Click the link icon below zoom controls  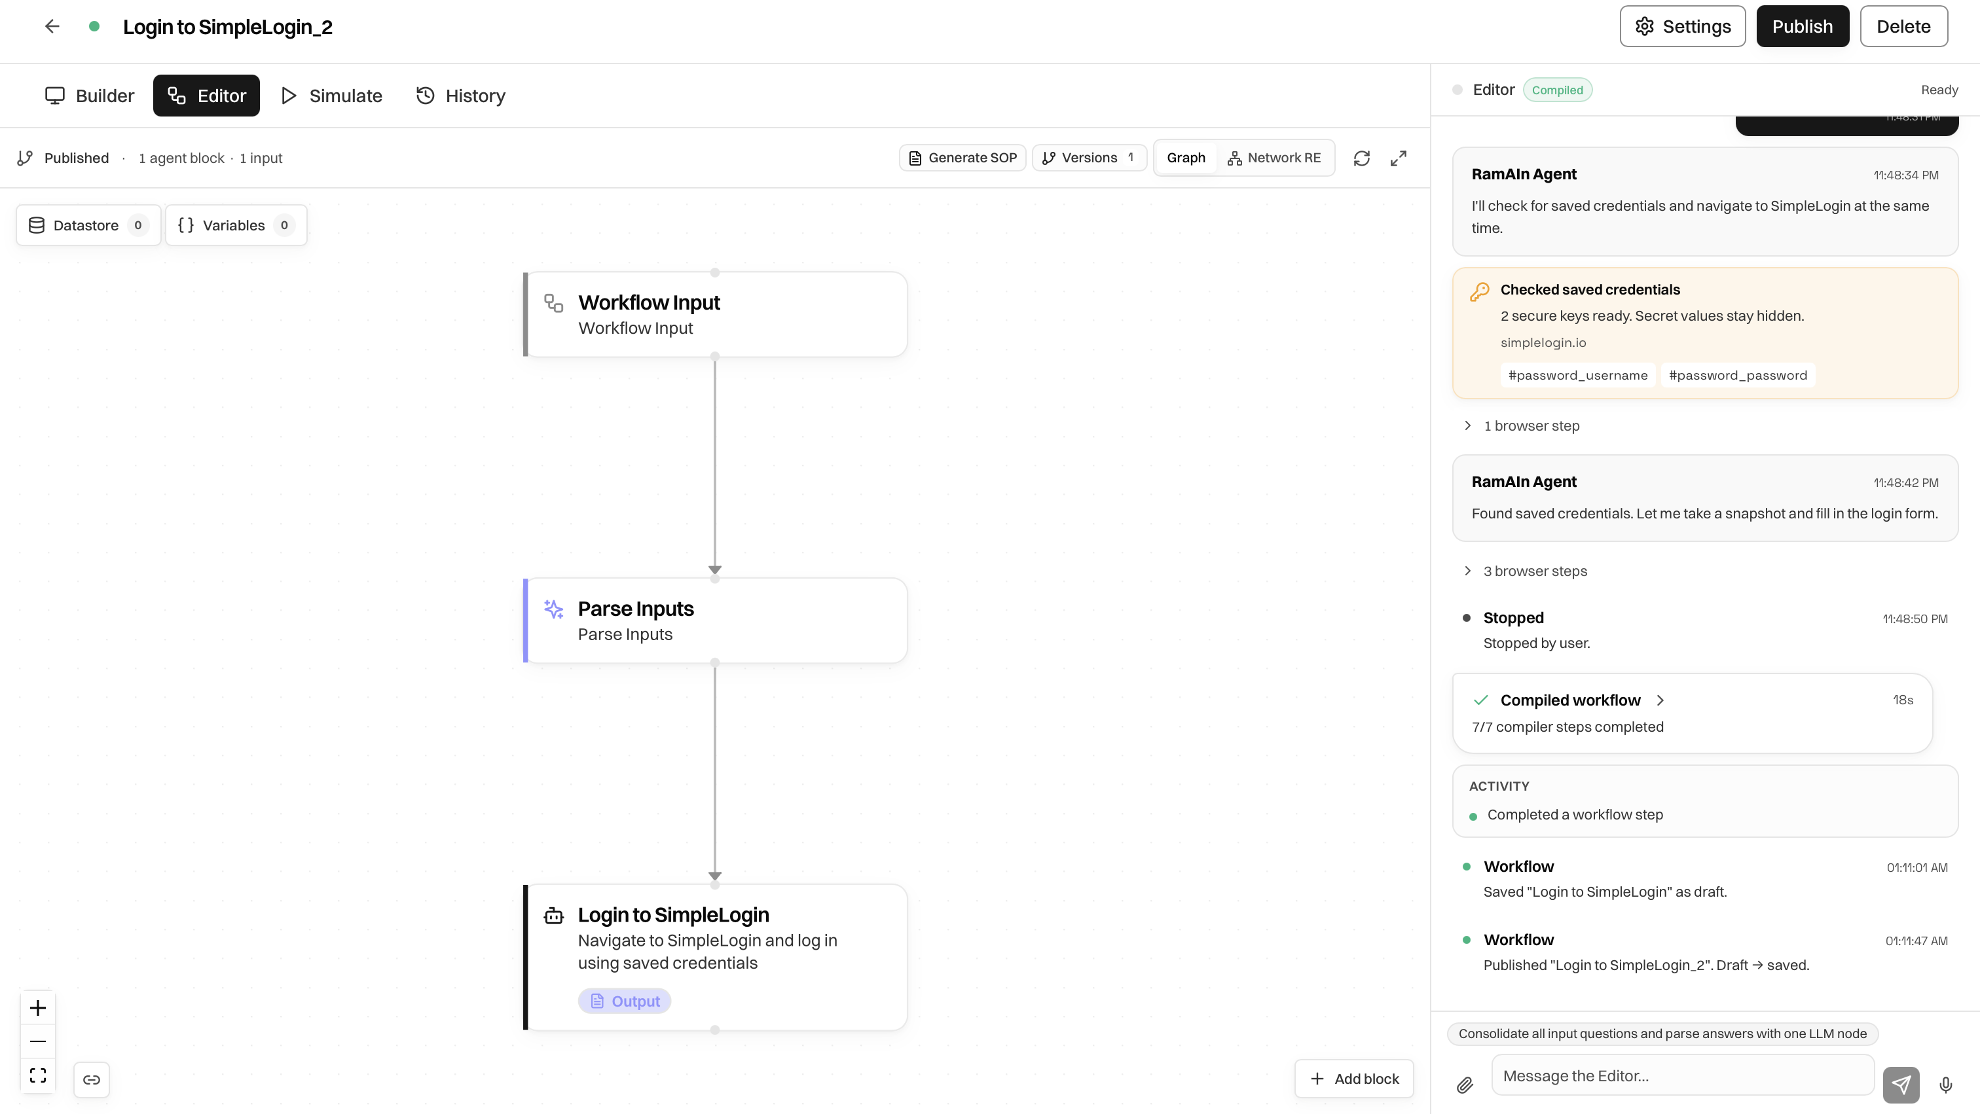[92, 1079]
